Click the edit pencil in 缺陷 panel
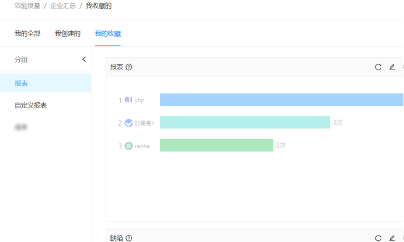Image resolution: width=404 pixels, height=242 pixels. 392,238
